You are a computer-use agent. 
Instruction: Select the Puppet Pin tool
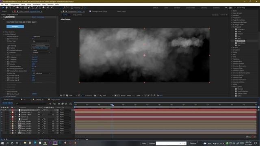pos(52,8)
